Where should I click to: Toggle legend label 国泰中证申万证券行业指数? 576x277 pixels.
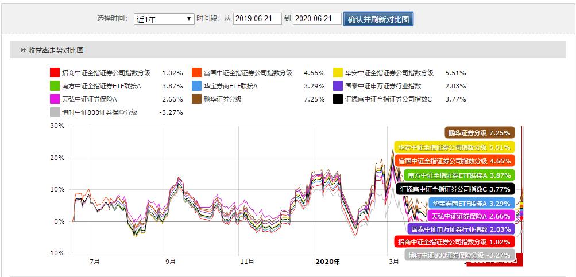pos(383,86)
